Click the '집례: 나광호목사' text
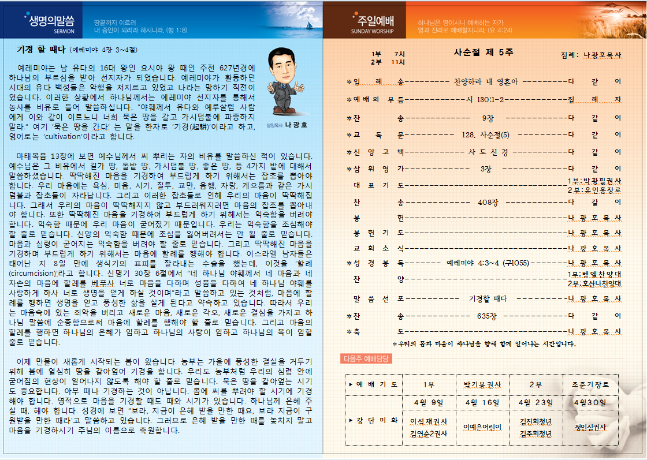647x460 pixels. [591, 55]
